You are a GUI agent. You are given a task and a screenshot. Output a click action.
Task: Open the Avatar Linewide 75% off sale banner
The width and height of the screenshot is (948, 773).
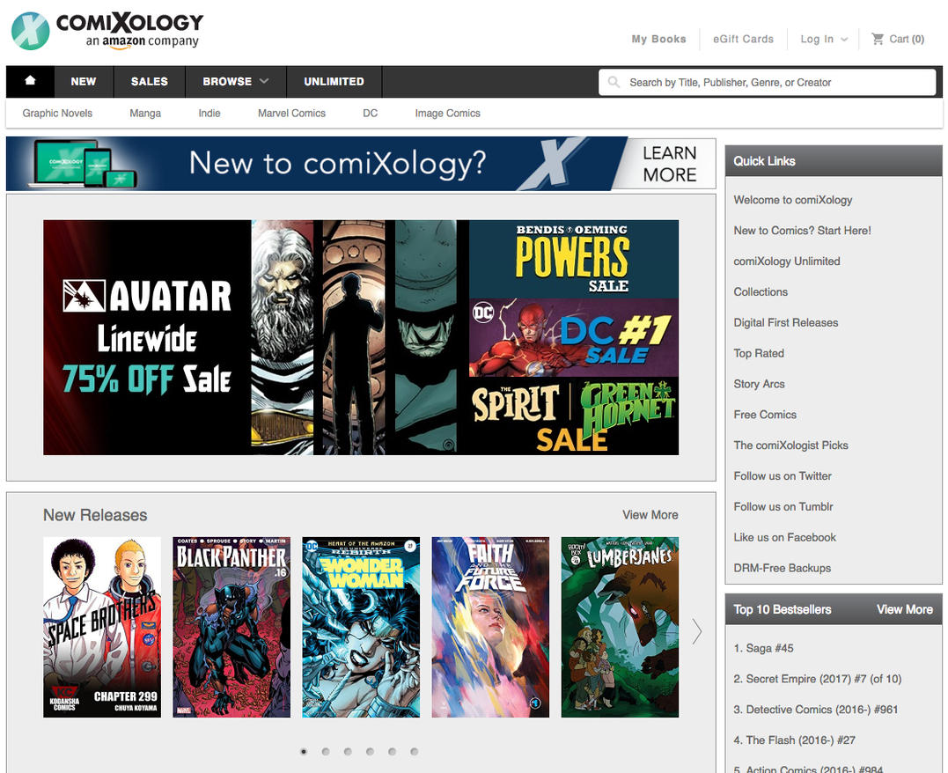(147, 337)
